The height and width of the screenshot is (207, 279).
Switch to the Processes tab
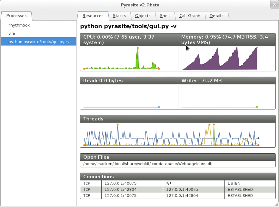16,15
